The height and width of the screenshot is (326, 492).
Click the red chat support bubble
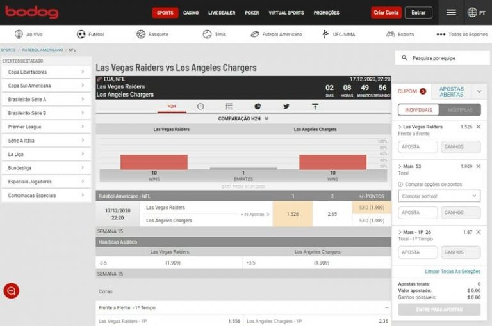[11, 291]
